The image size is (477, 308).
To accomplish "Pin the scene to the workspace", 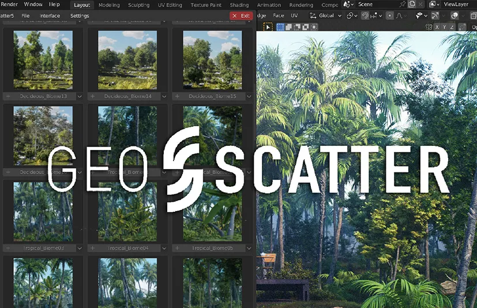I will (402, 4).
